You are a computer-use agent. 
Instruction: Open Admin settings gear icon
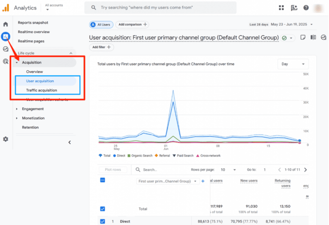tap(6, 139)
